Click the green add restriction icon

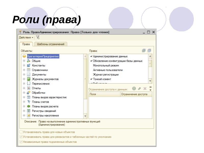[x=134, y=88]
